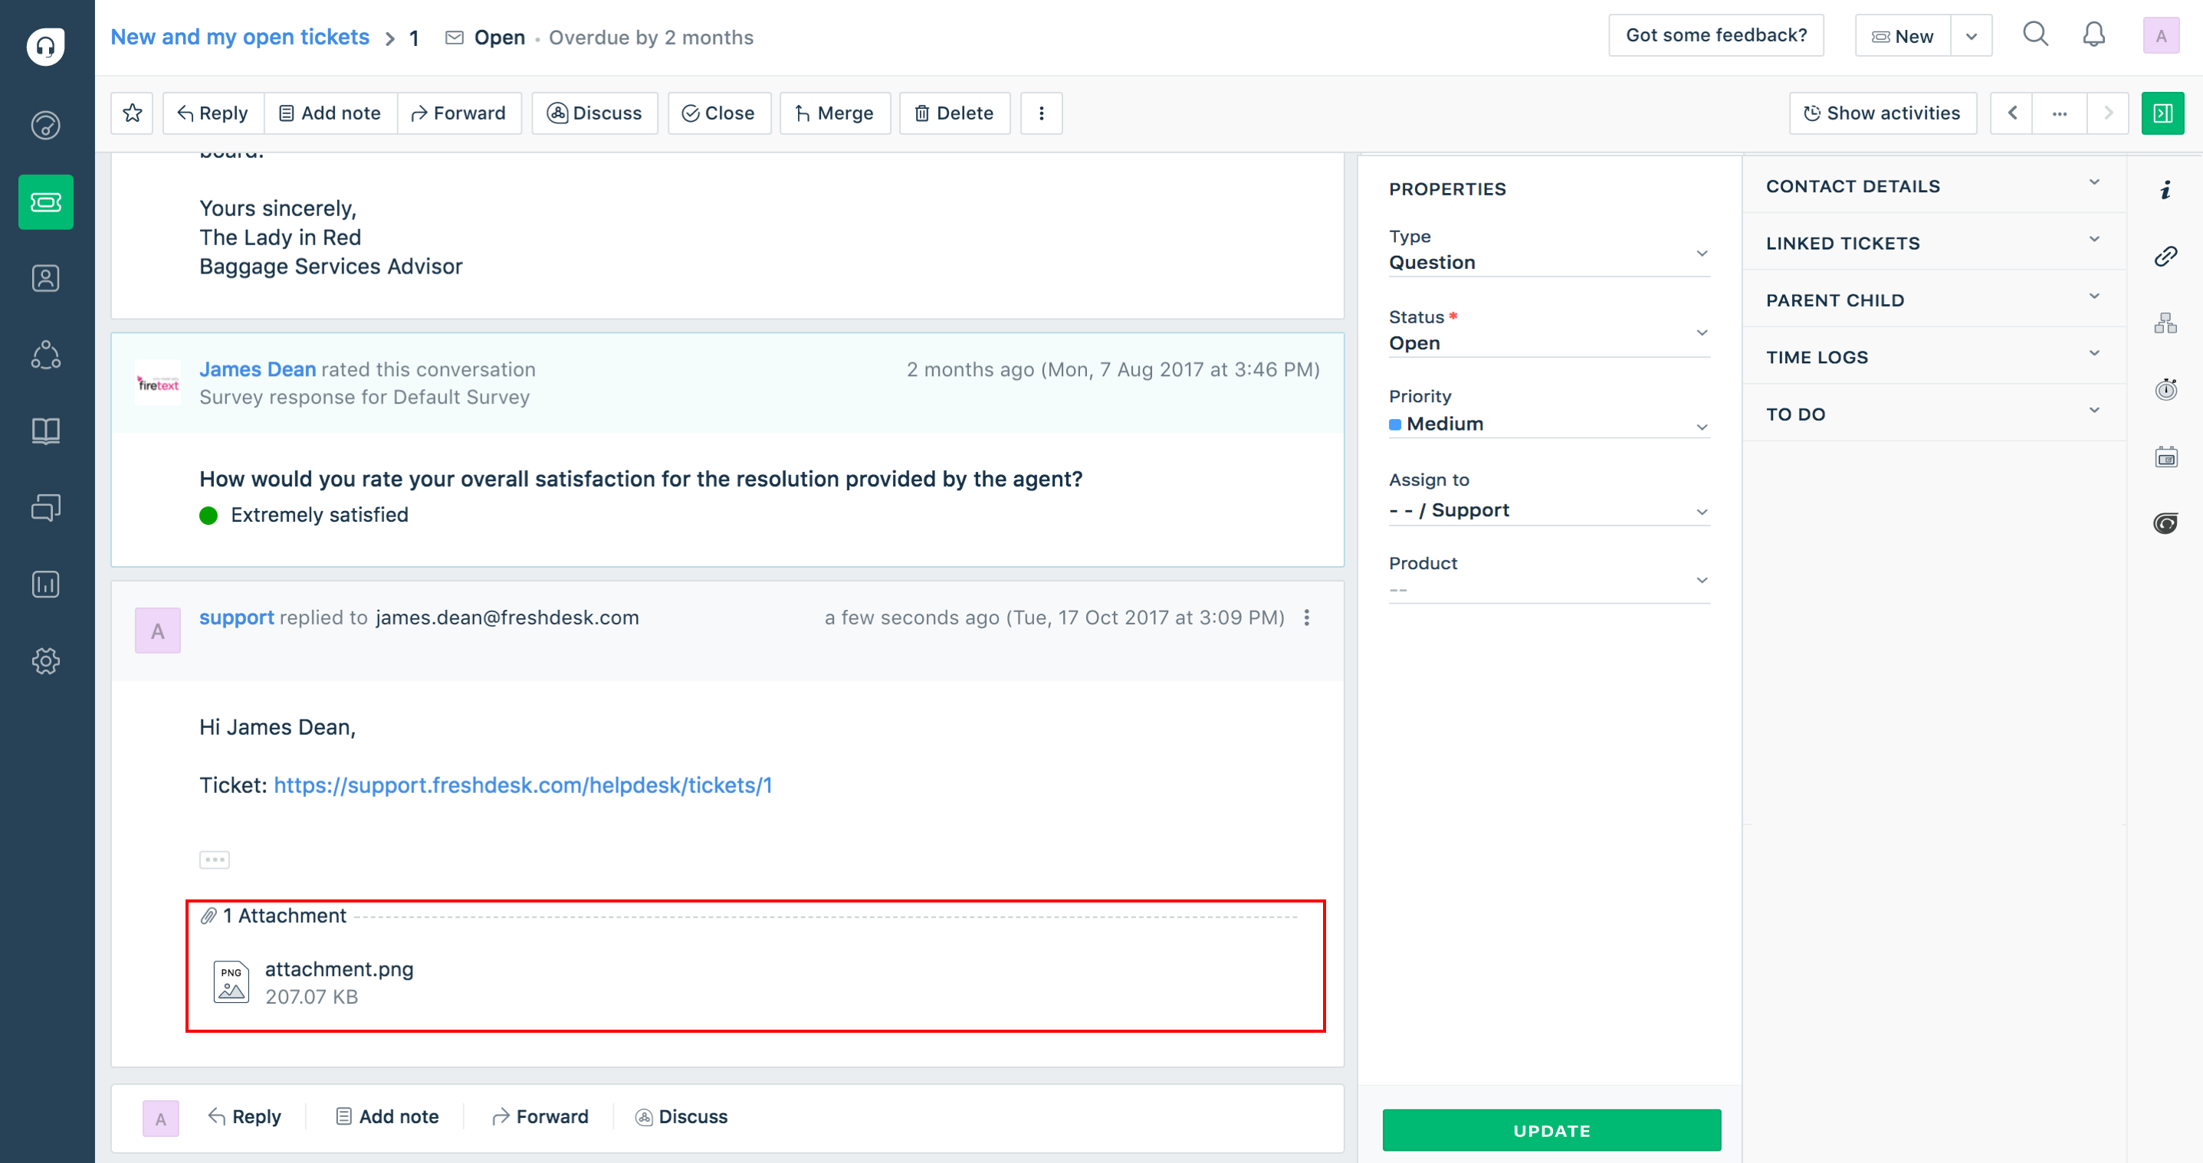Delete this ticket

(954, 113)
